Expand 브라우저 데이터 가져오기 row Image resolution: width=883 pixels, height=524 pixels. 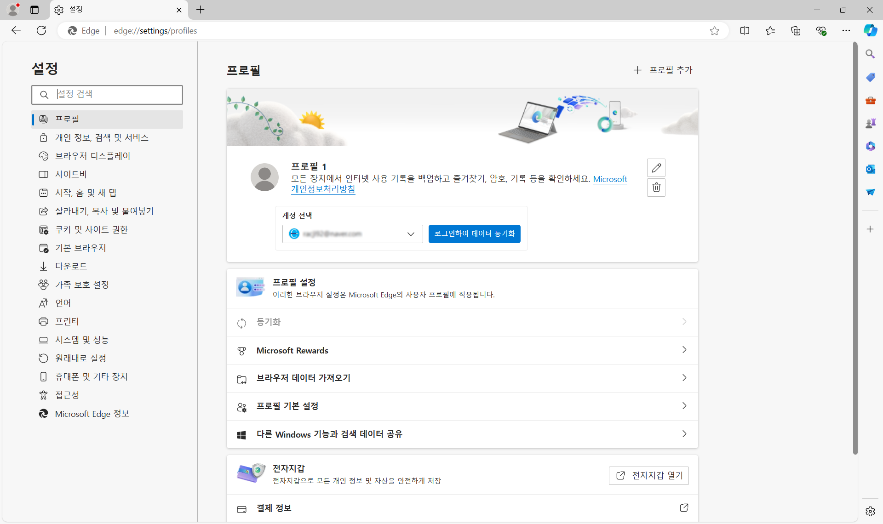(462, 378)
